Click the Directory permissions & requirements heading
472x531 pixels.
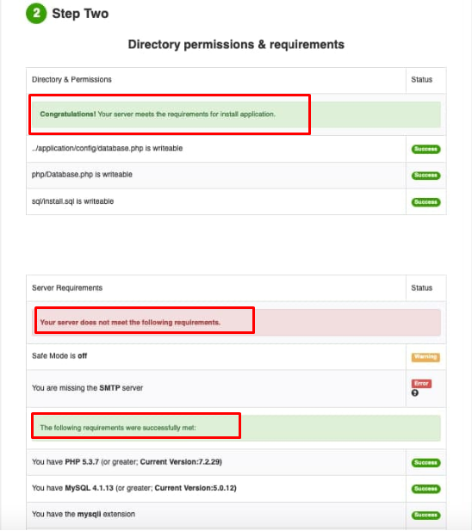point(236,45)
